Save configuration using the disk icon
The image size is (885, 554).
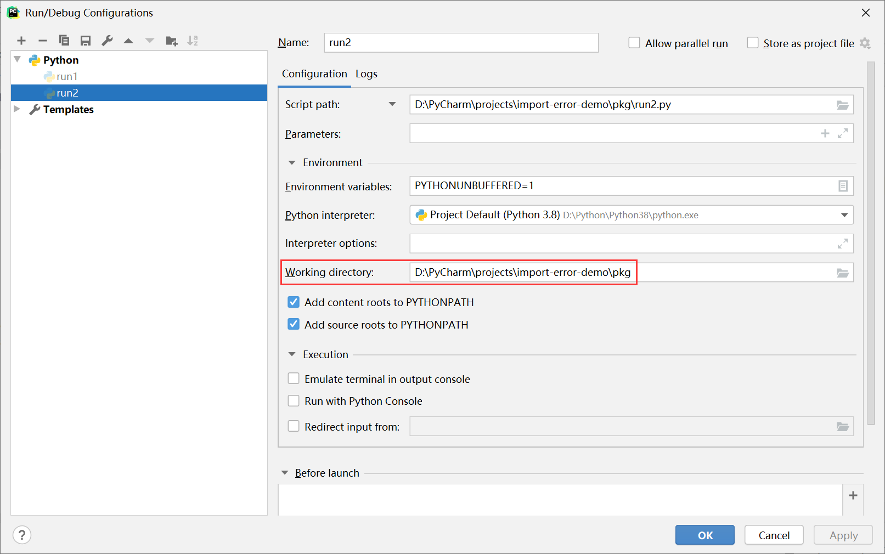[86, 41]
